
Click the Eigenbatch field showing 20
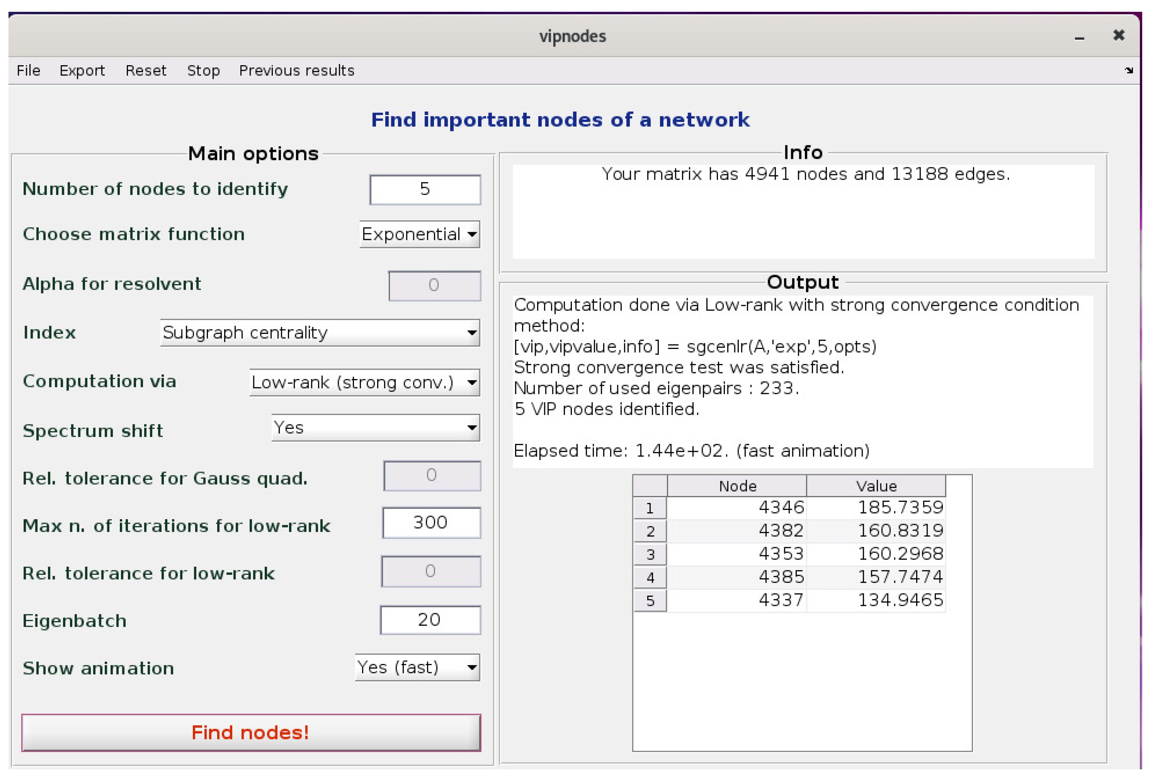point(430,620)
